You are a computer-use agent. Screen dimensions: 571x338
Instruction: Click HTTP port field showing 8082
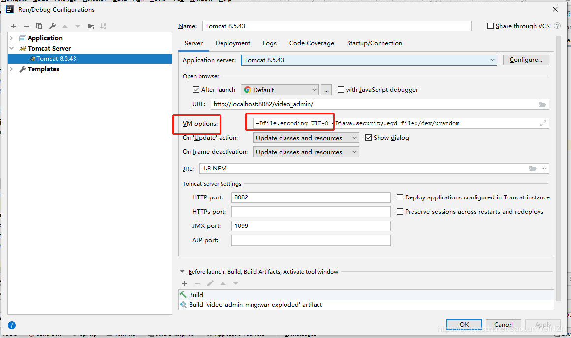click(x=311, y=197)
